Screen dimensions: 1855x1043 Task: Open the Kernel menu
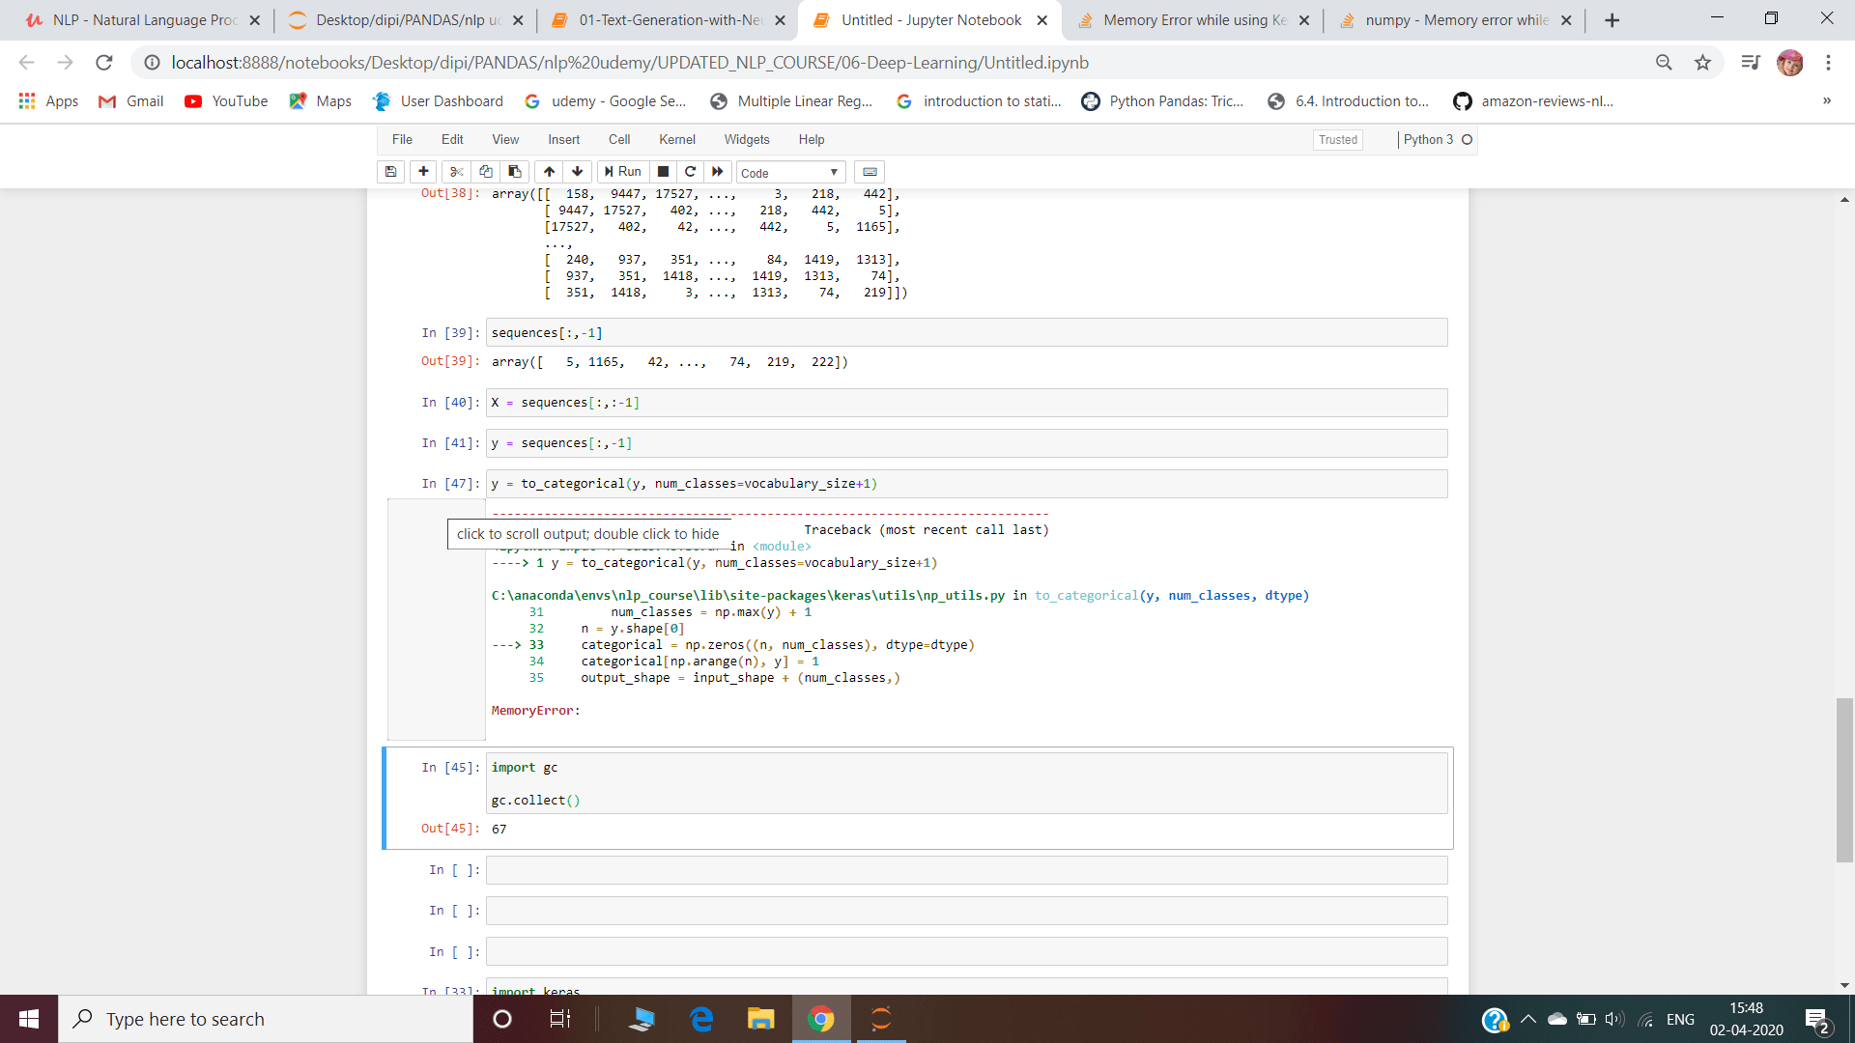tap(676, 140)
